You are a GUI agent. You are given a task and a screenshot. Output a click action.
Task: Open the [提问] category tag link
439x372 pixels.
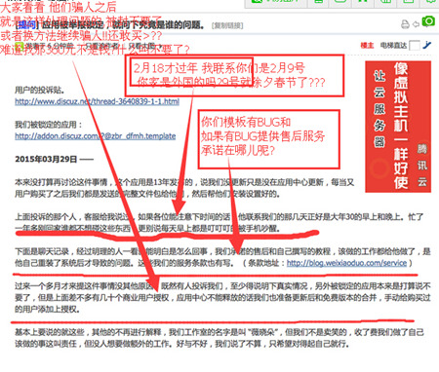[26, 24]
